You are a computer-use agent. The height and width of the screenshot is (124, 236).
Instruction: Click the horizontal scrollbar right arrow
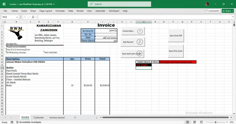(231, 118)
